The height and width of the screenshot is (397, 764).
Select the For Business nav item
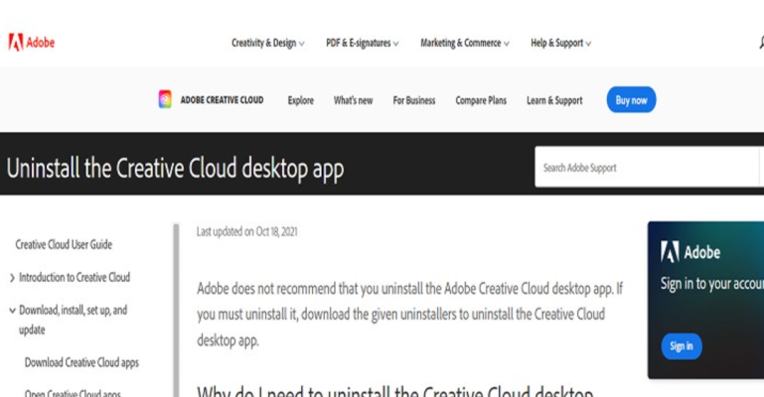[413, 100]
